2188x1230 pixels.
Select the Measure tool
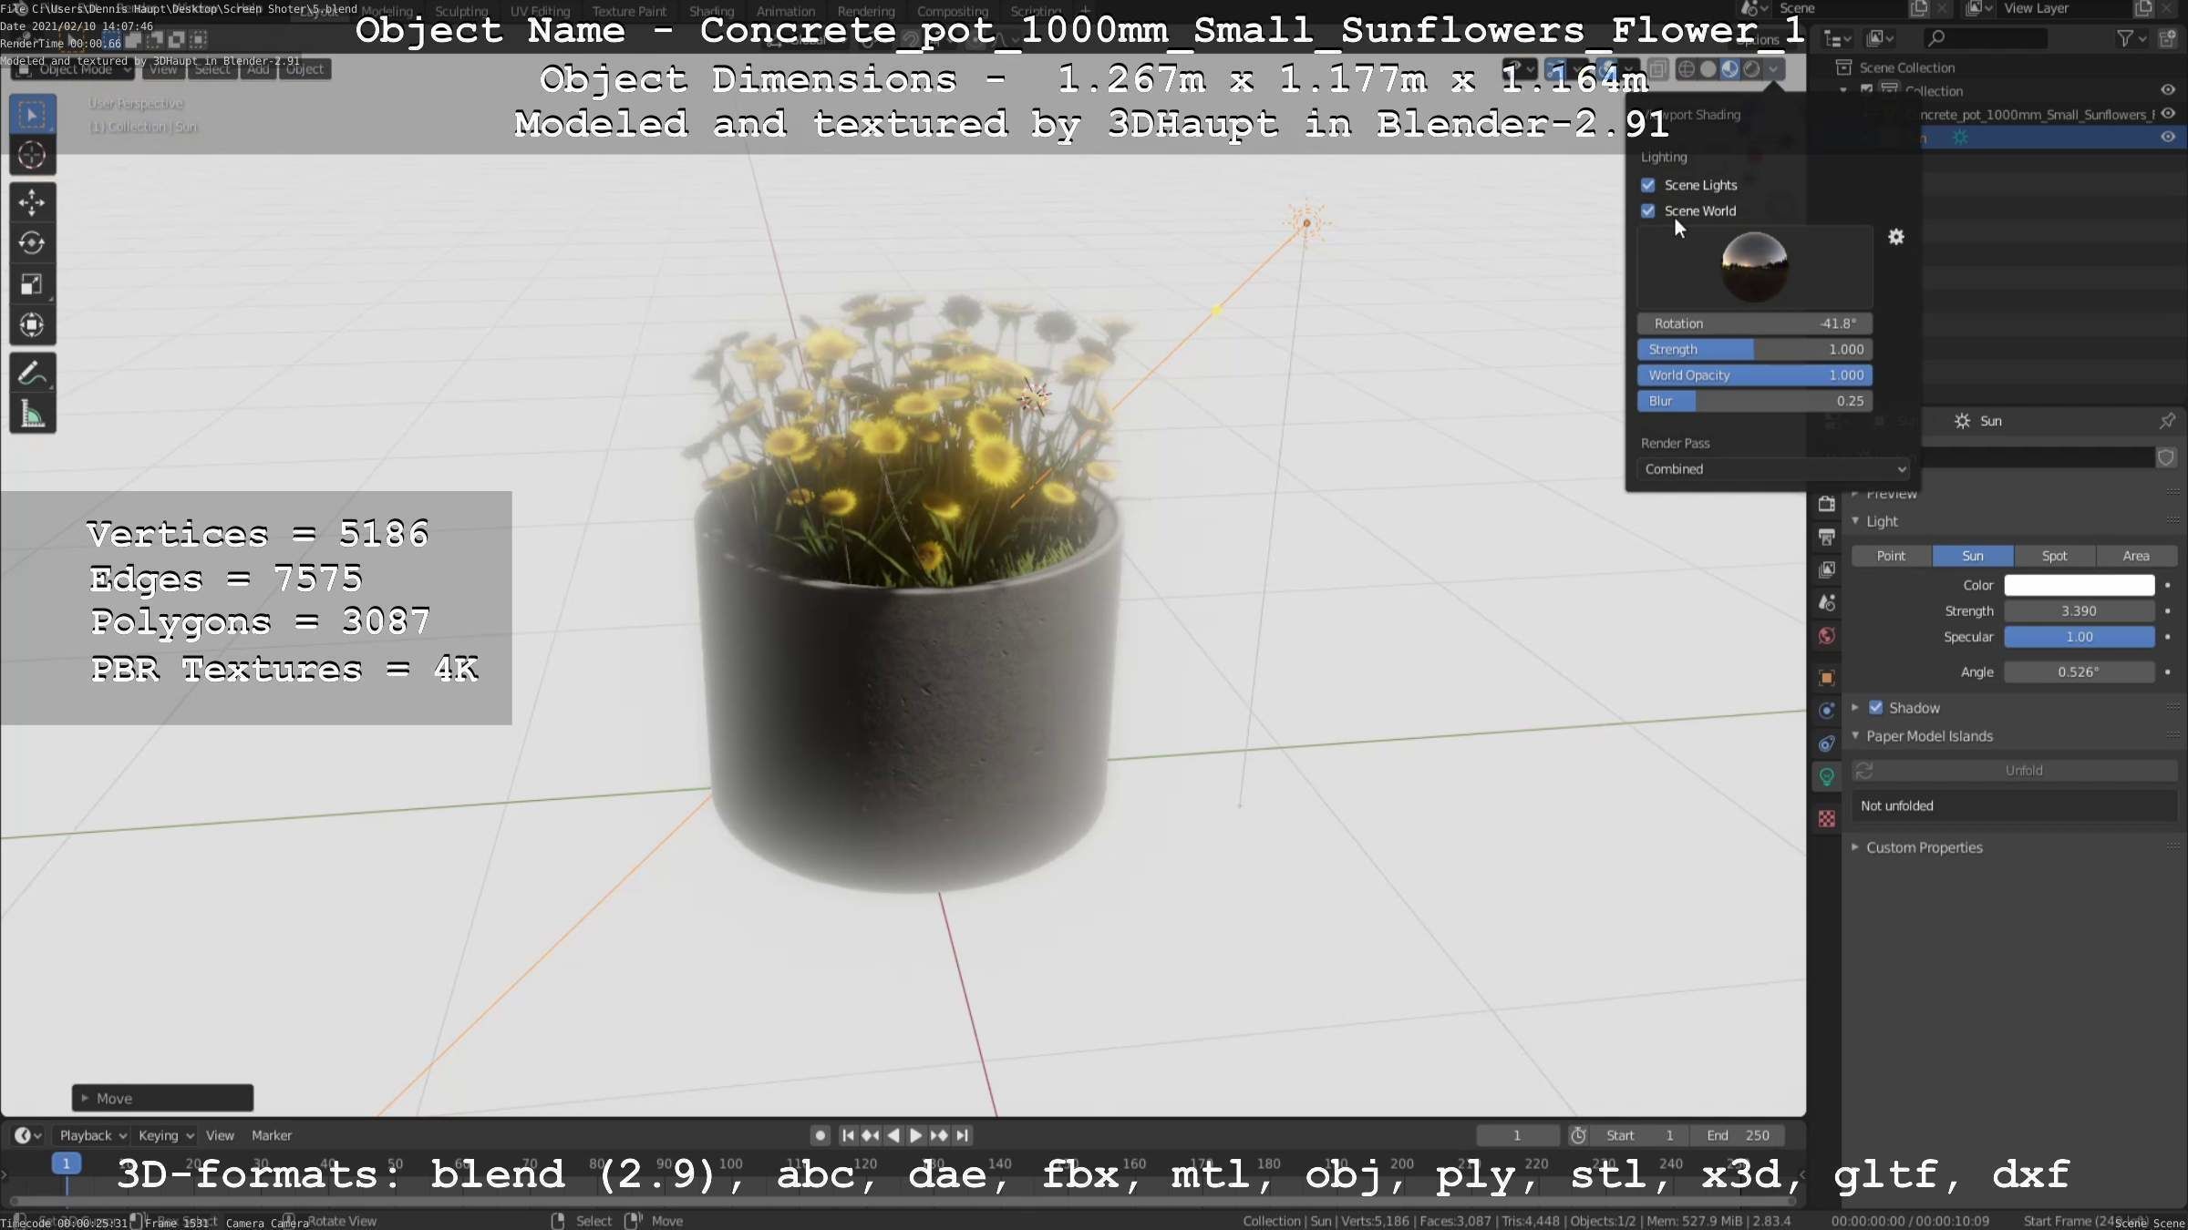click(32, 415)
